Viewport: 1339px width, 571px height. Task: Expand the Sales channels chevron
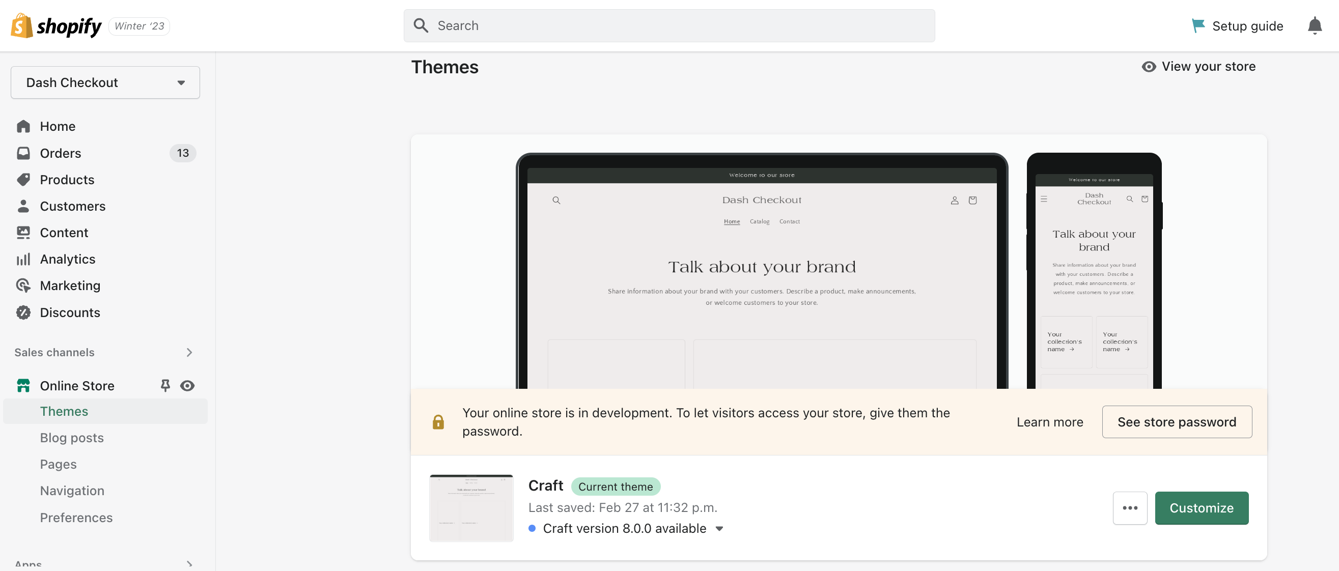(x=189, y=352)
